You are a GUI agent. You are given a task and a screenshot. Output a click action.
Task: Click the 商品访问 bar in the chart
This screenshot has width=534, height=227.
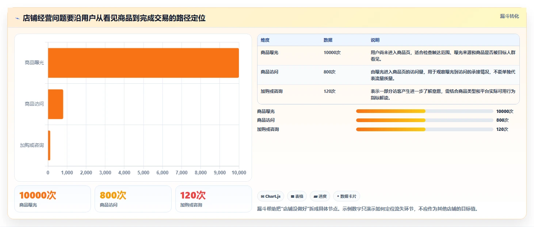pos(56,104)
